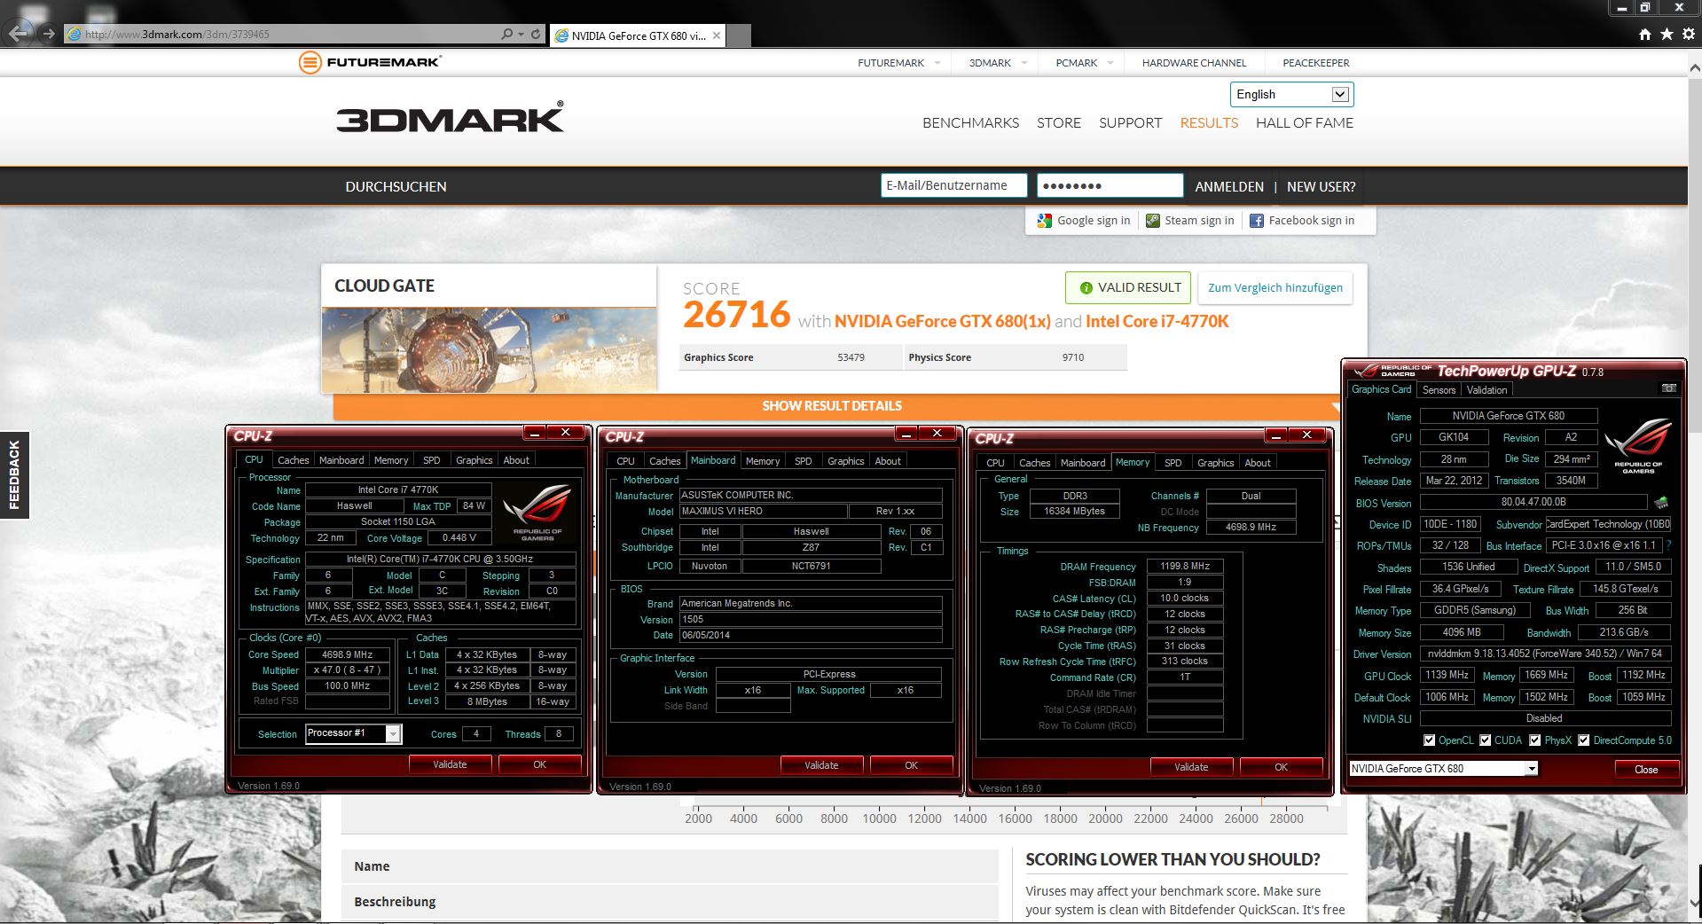Click the Intel Core i7-4770K link
The width and height of the screenshot is (1702, 924).
(x=1157, y=321)
